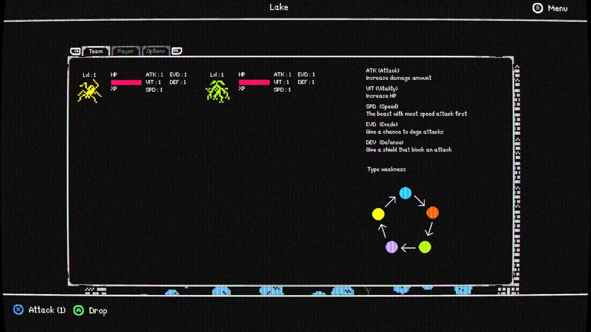591x332 pixels.
Task: Click the 'VIT (Vitality)' heading
Action: pos(382,89)
